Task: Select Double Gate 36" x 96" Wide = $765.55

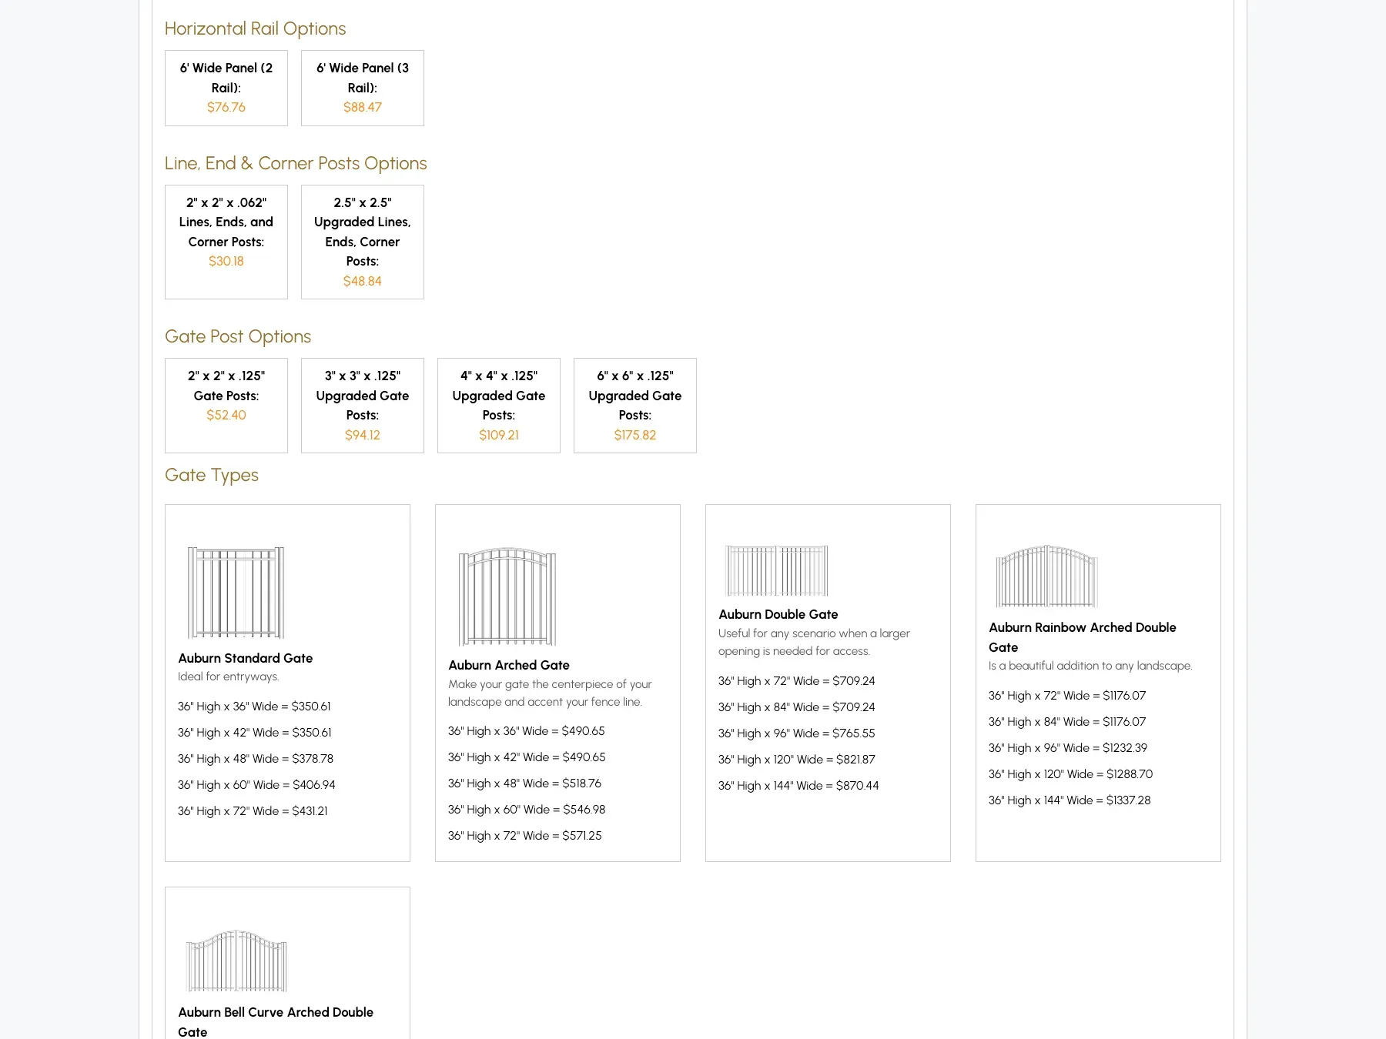Action: click(x=797, y=733)
